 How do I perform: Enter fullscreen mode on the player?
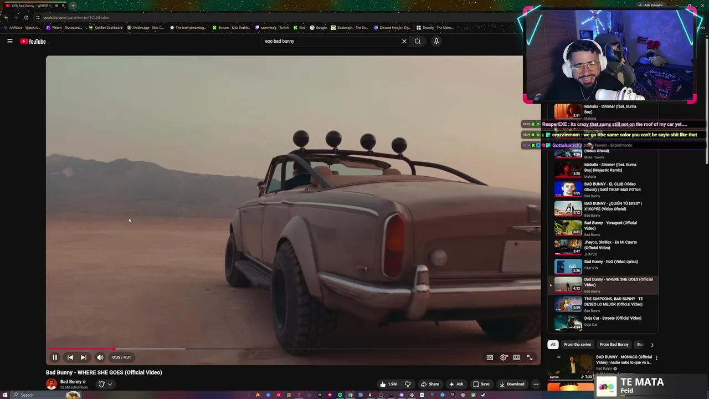(x=530, y=357)
